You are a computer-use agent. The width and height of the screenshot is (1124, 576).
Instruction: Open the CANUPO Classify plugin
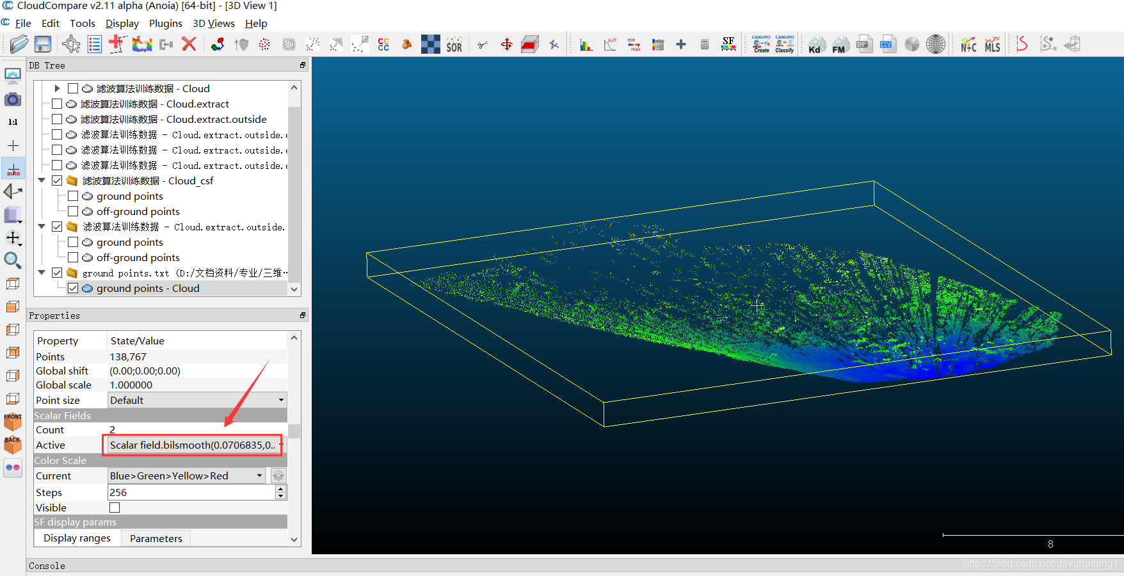tap(785, 44)
